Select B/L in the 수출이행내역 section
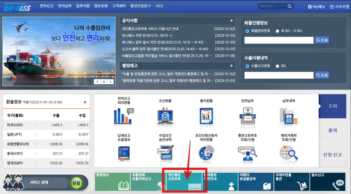 tap(277, 66)
